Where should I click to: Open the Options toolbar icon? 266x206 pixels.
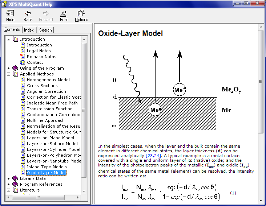(81, 13)
